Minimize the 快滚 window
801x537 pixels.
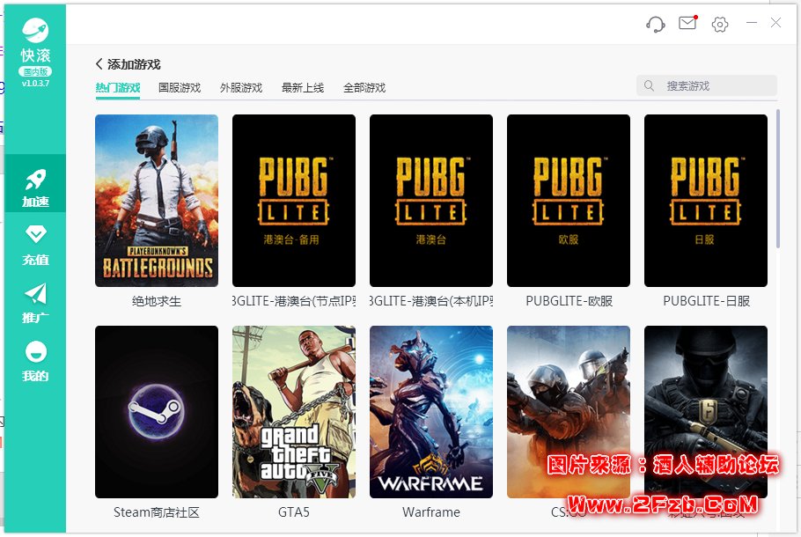751,23
